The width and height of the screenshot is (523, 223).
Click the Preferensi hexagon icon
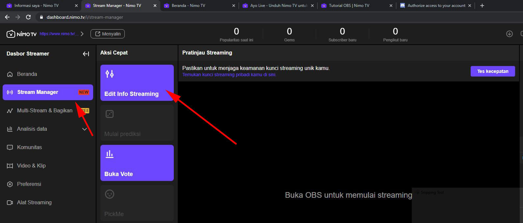(10, 184)
